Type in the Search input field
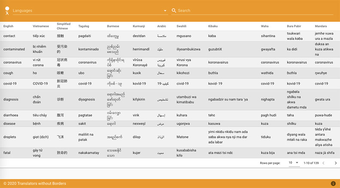 pyautogui.click(x=253, y=11)
